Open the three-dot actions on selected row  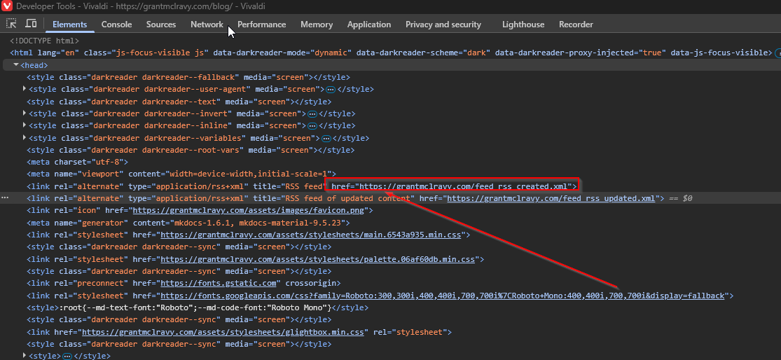pos(5,198)
